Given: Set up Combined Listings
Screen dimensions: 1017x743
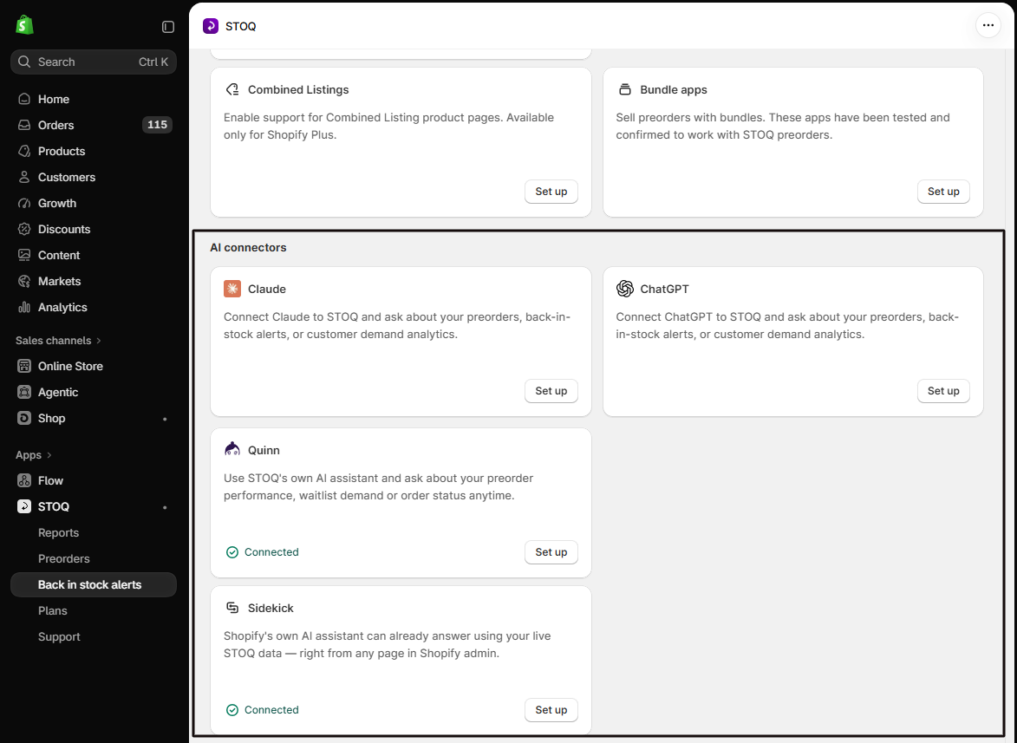Looking at the screenshot, I should click(551, 192).
